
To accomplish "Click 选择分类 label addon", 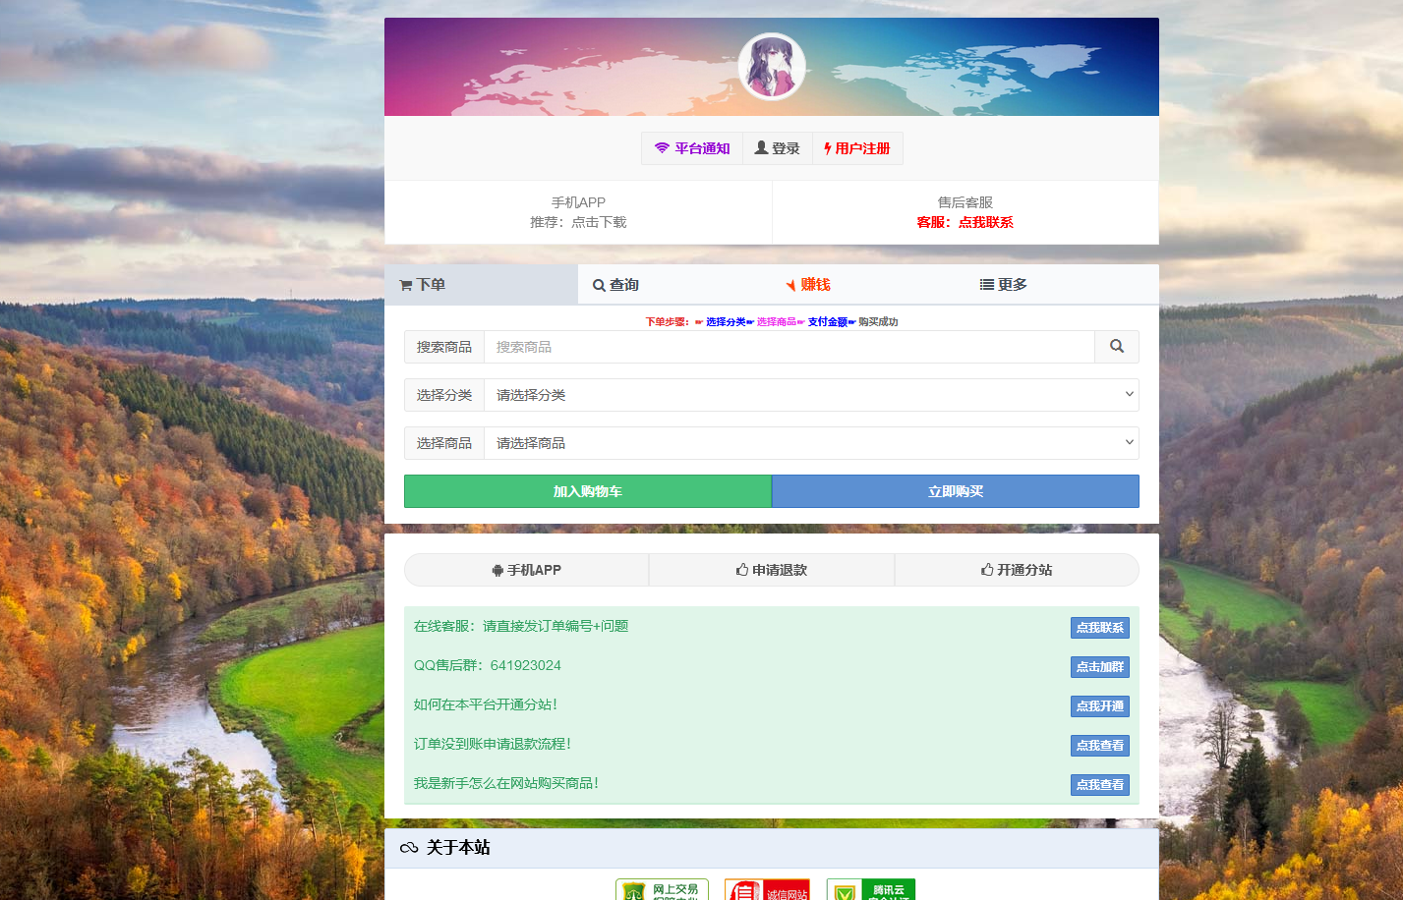I will click(x=444, y=395).
